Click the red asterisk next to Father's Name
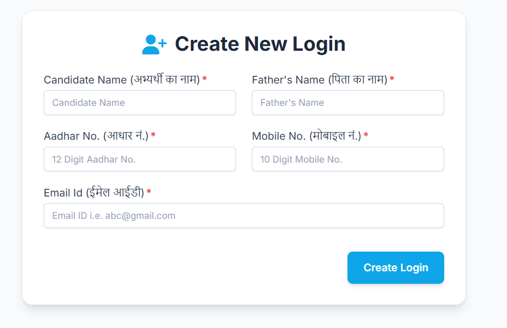This screenshot has height=328, width=507. coord(392,79)
